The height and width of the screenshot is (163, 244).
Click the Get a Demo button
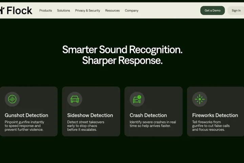[212, 11]
